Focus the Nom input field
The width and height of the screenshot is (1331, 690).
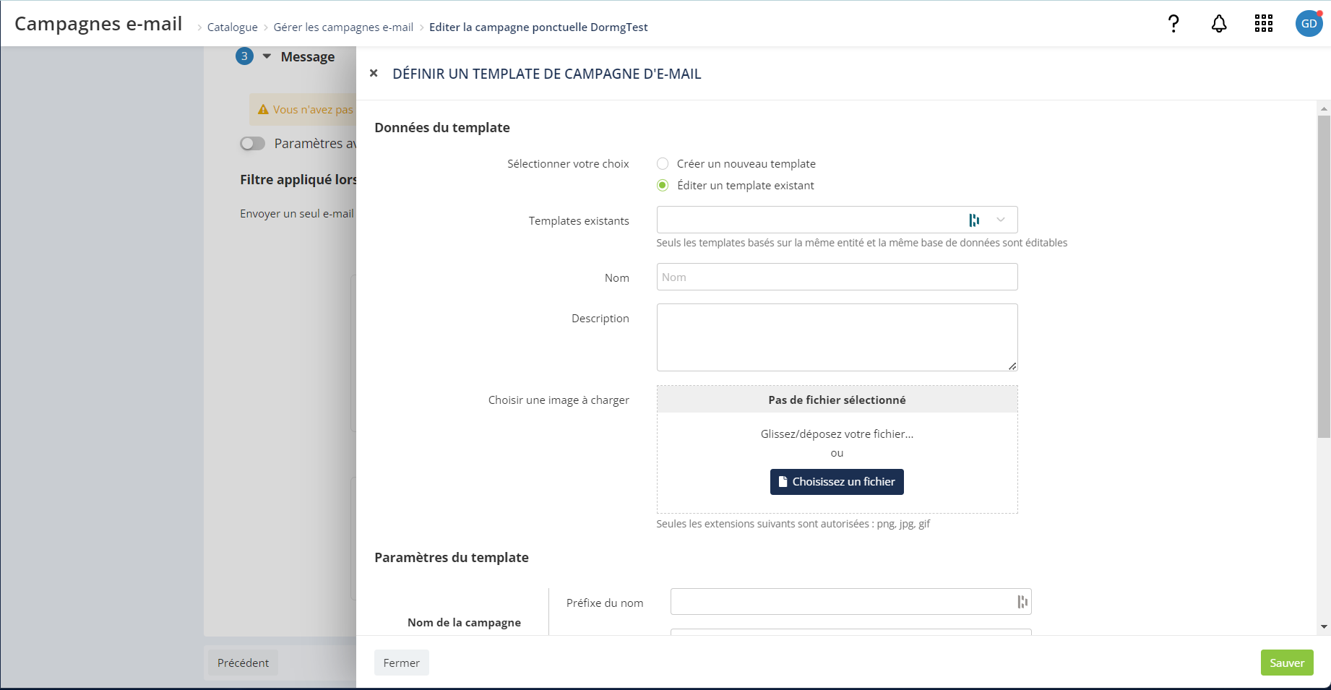click(837, 277)
